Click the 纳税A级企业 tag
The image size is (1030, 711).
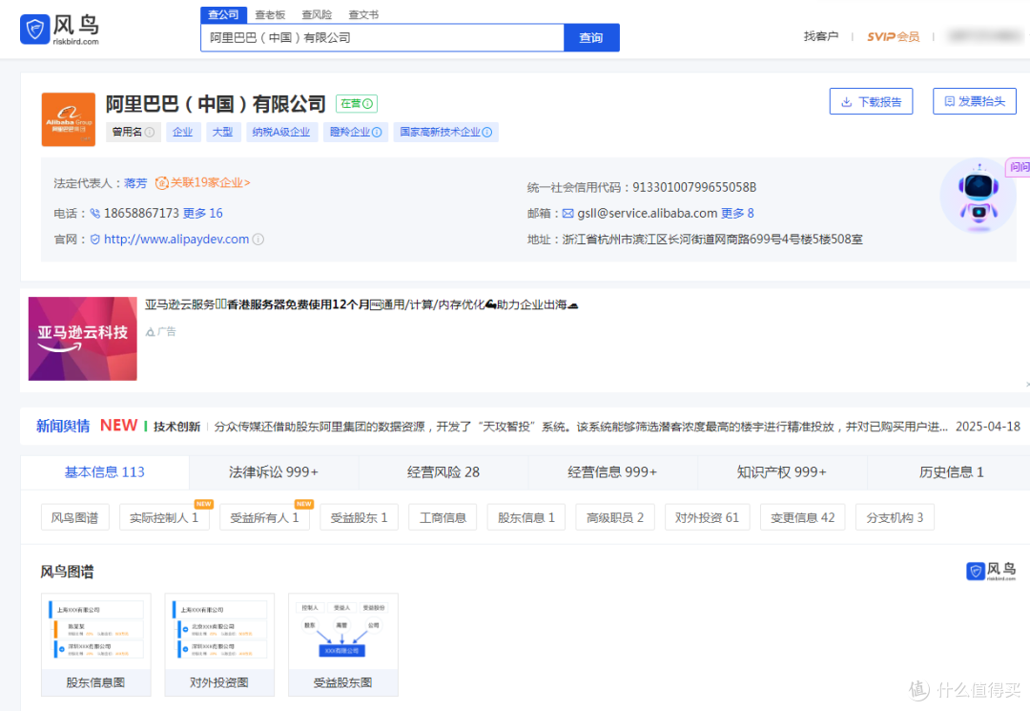[281, 132]
